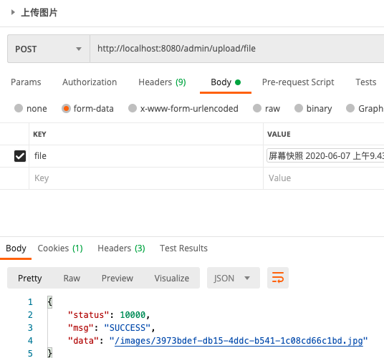The height and width of the screenshot is (358, 384).
Task: Click the request URL field
Action: pos(237,49)
